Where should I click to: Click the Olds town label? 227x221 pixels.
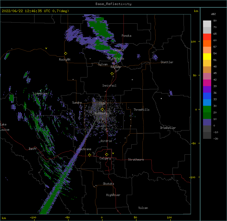pyautogui.click(x=102, y=103)
